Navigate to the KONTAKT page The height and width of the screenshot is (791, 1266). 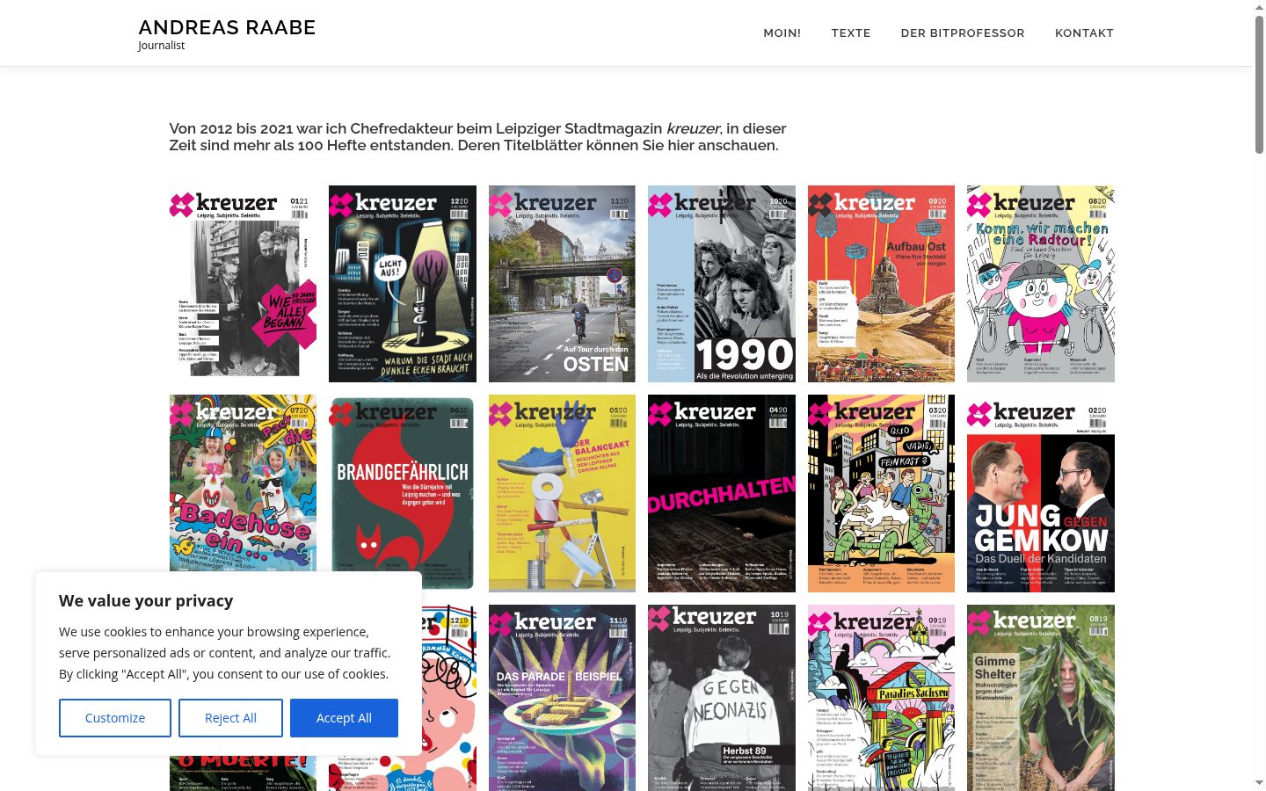click(x=1084, y=33)
